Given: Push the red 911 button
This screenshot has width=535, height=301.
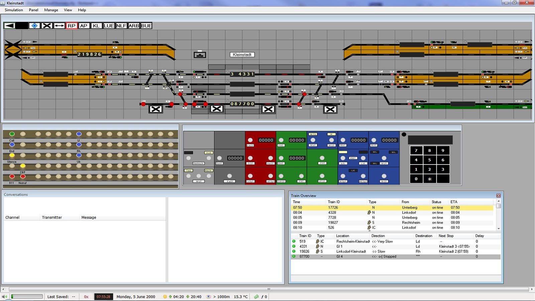Looking at the screenshot, I should (x=12, y=177).
